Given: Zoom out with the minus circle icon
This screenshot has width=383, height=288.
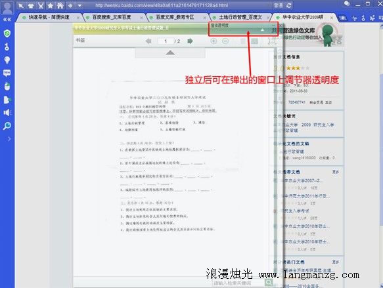Looking at the screenshot, I should tap(225, 41).
